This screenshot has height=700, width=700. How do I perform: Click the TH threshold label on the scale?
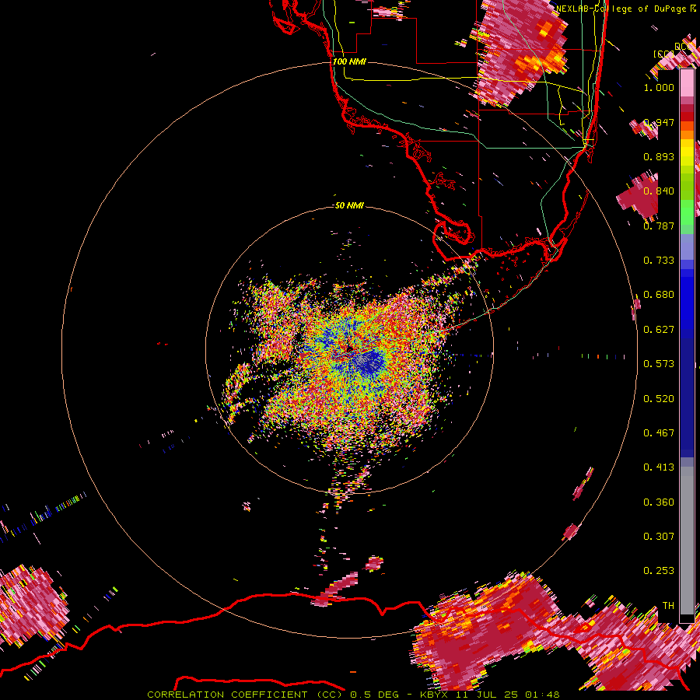[668, 606]
